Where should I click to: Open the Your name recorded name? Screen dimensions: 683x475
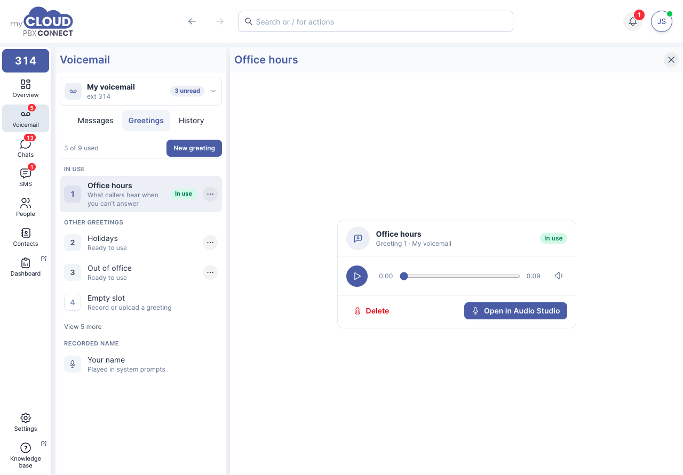[x=141, y=364]
